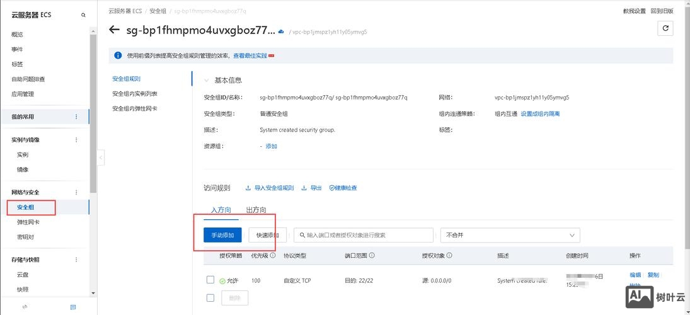Click the 教我设置 link at the top
690x315 pixels.
coord(634,11)
